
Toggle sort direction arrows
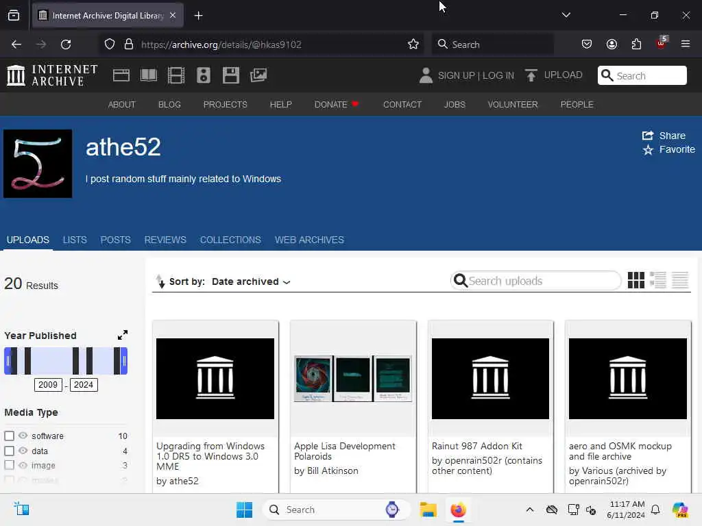coord(160,281)
